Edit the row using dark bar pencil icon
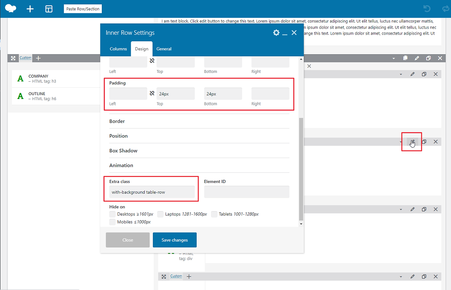Viewport: 451px width, 290px height. point(417,58)
